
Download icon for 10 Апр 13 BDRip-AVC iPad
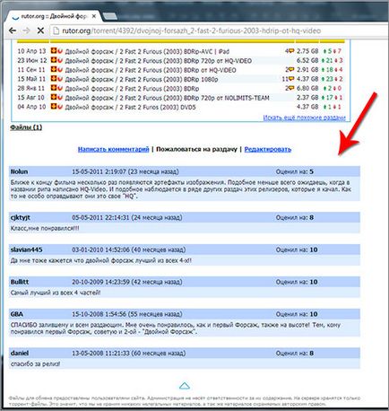tap(54, 50)
